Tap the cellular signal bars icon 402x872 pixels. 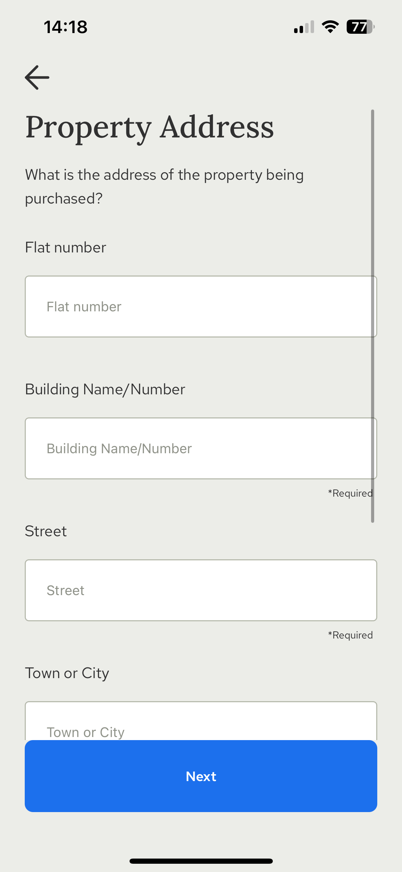[x=304, y=27]
